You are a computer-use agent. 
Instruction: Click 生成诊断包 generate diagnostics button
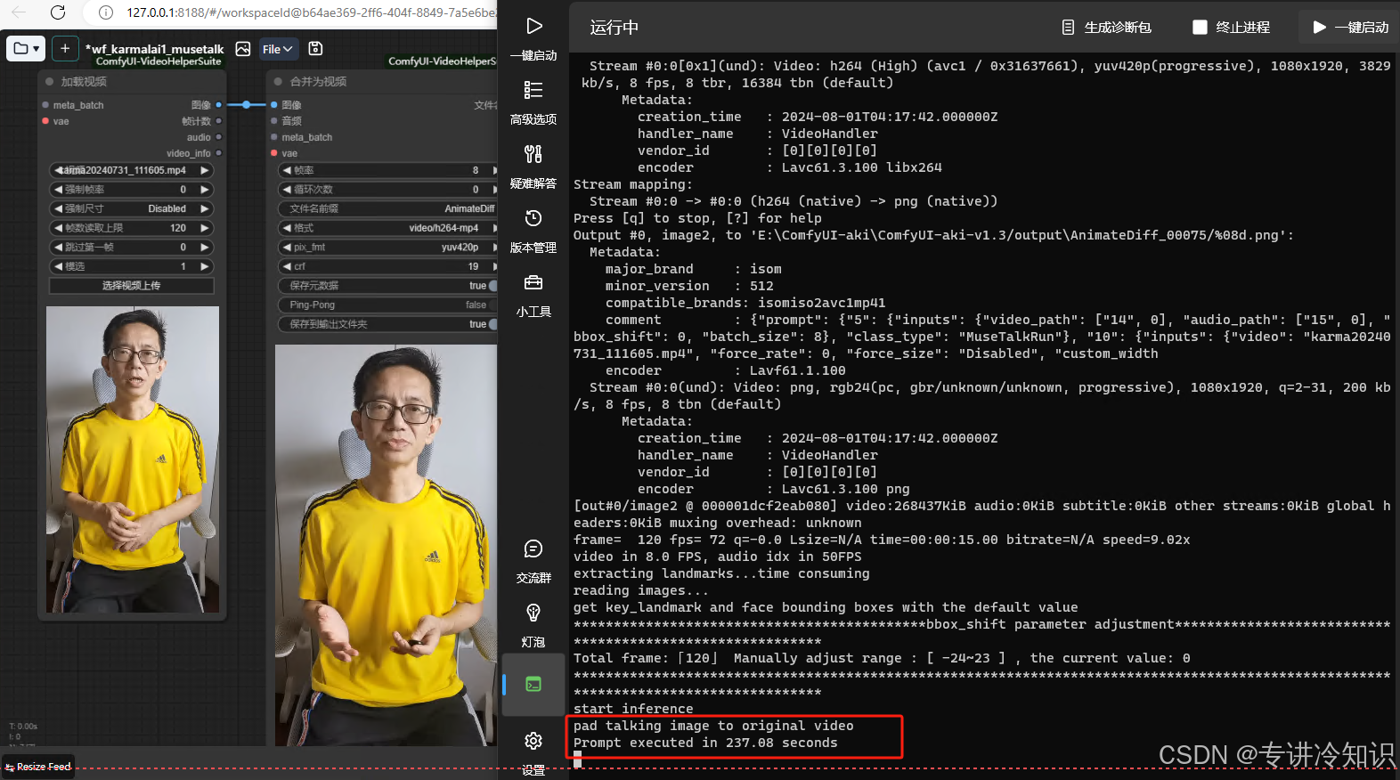click(x=1106, y=28)
